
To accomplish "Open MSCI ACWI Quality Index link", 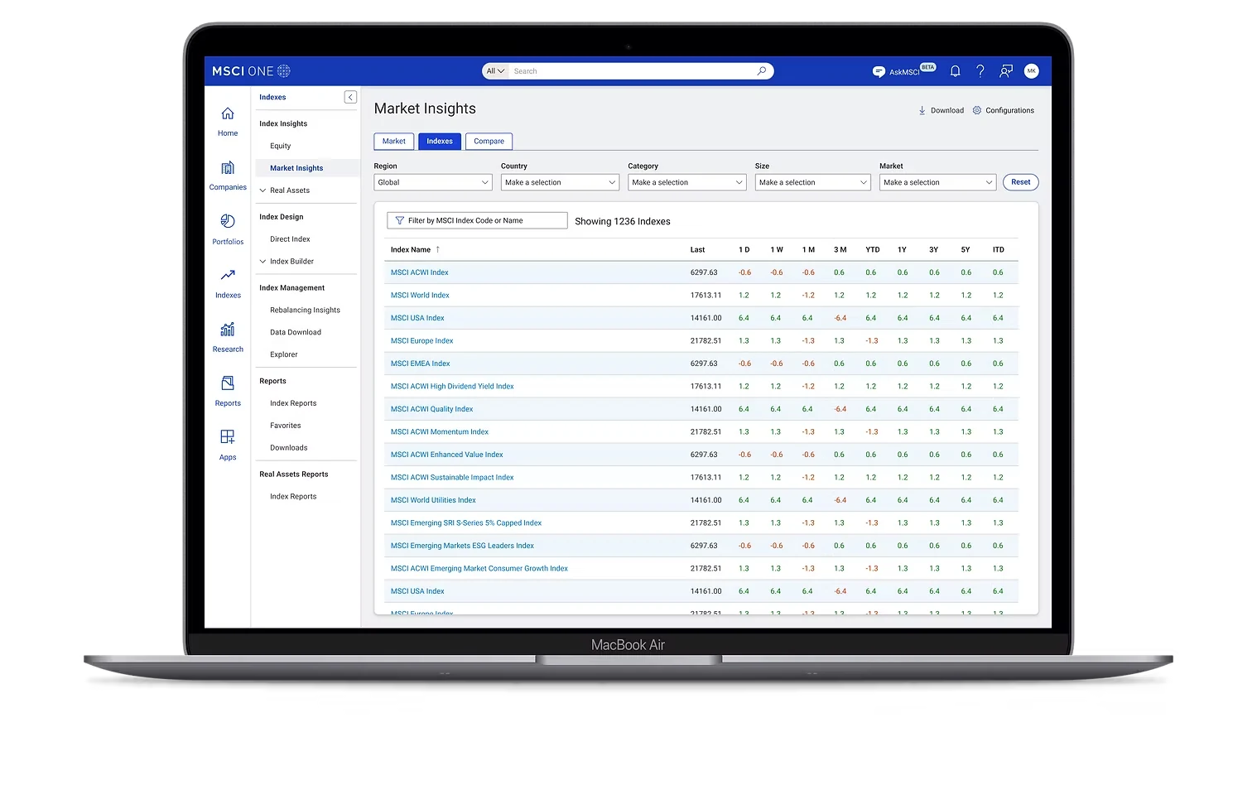I will click(432, 409).
